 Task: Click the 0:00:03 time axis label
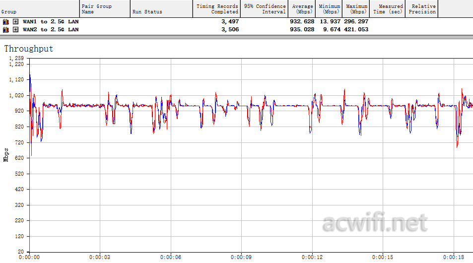tap(100, 257)
